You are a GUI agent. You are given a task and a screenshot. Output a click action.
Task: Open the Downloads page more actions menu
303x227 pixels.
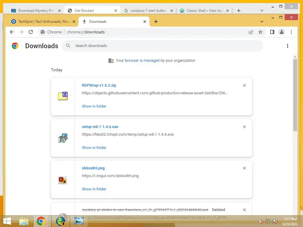[x=288, y=46]
